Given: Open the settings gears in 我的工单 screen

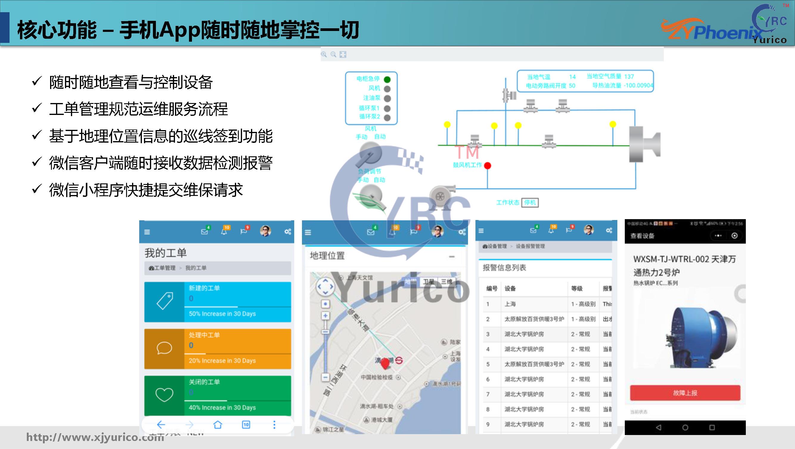Looking at the screenshot, I should [x=288, y=232].
